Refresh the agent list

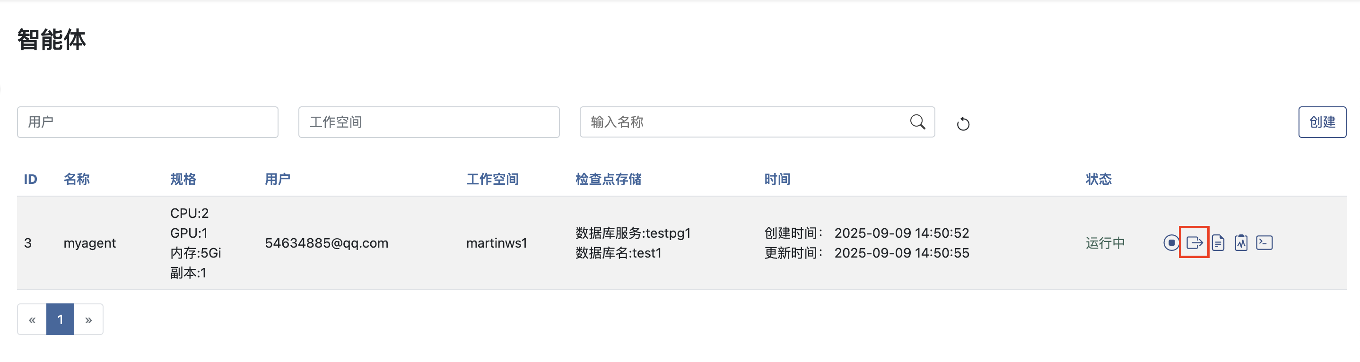tap(963, 123)
